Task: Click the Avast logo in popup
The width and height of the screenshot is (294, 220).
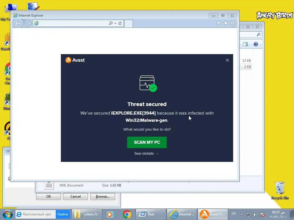Action: pos(75,60)
